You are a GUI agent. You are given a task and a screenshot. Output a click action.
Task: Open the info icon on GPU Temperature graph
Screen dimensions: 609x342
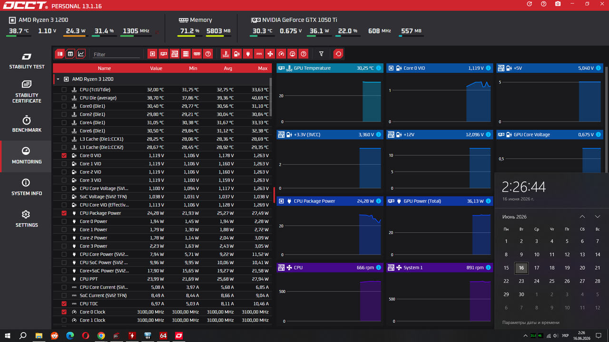379,68
